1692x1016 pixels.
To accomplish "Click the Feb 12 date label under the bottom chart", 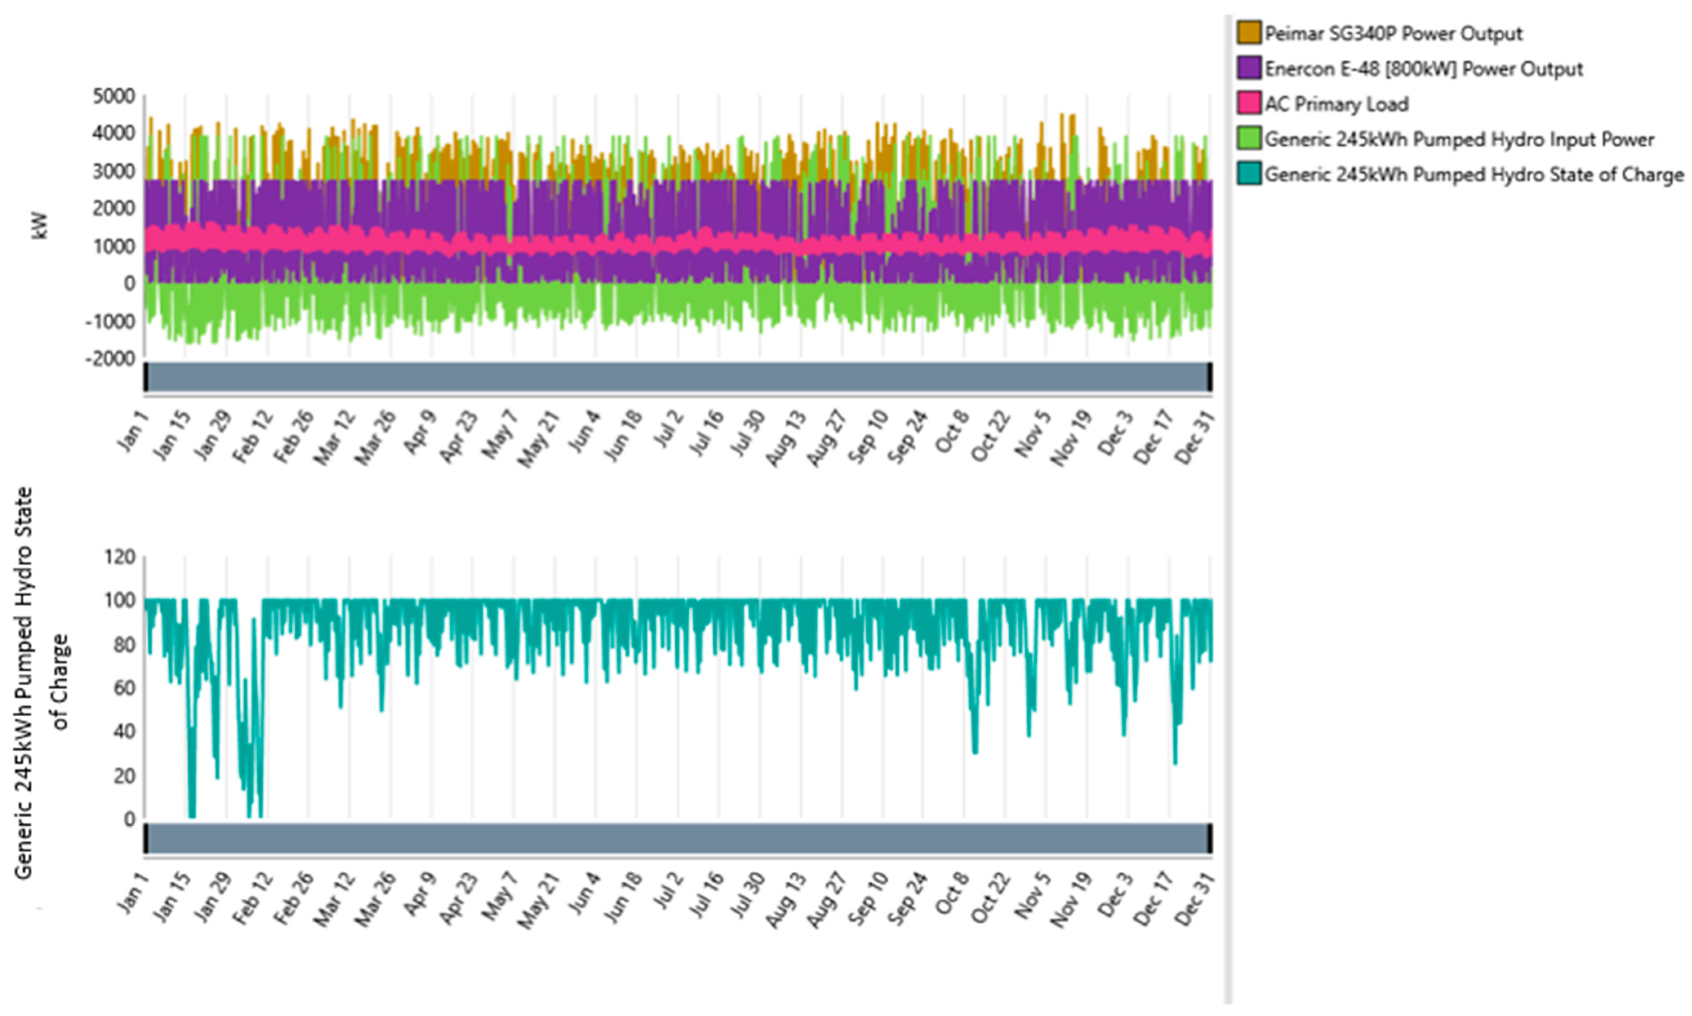I will pos(253,898).
